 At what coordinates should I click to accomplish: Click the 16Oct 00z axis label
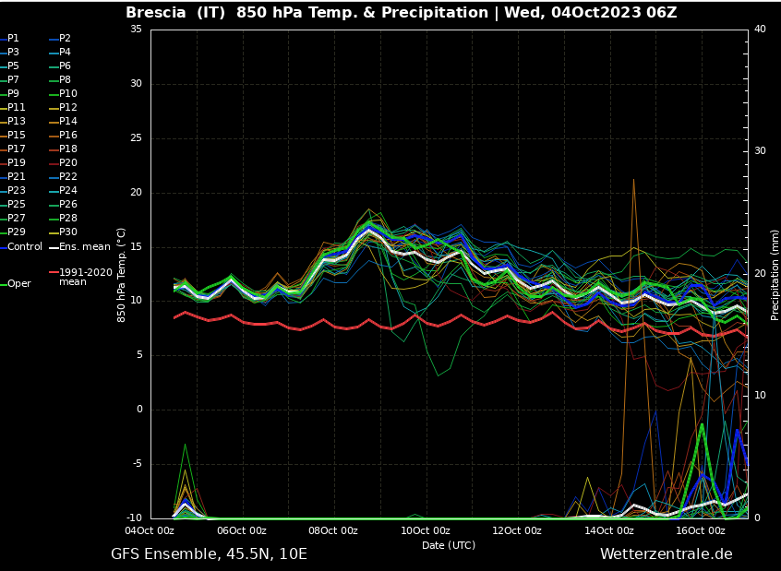[701, 530]
